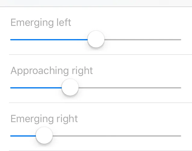Set Approaching right slider to its minimum end

click(11, 88)
